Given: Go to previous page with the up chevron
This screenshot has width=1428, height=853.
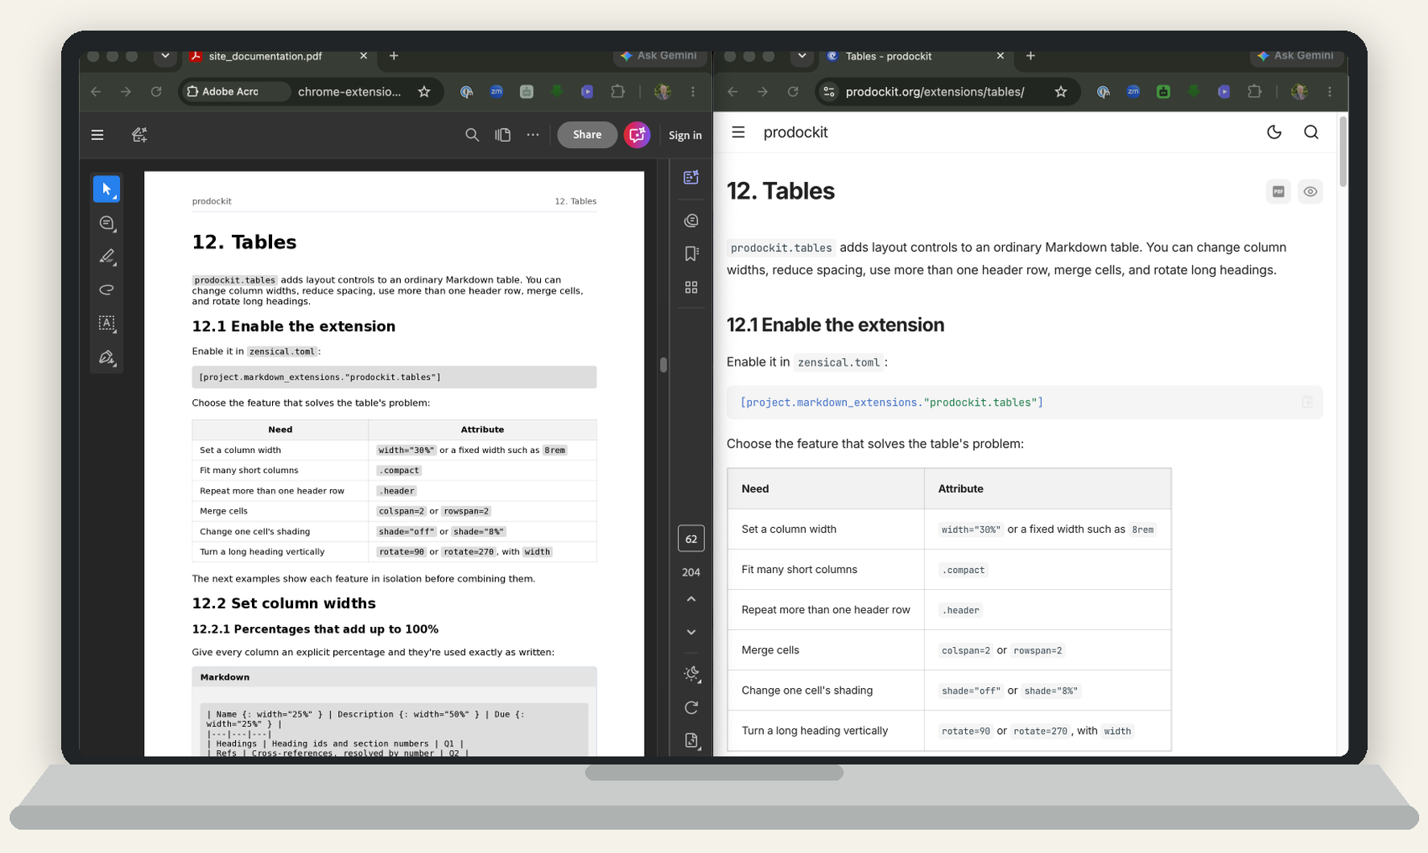Looking at the screenshot, I should [x=691, y=600].
